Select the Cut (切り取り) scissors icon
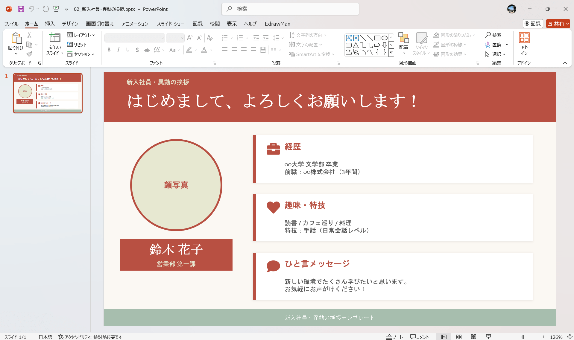Image resolution: width=574 pixels, height=340 pixels. [x=29, y=35]
